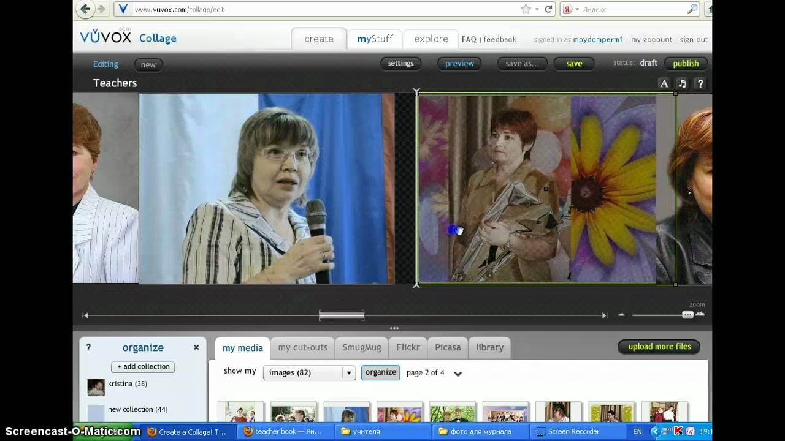This screenshot has width=785, height=441.
Task: Click the kristina collection thumbnail icon
Action: pos(96,388)
